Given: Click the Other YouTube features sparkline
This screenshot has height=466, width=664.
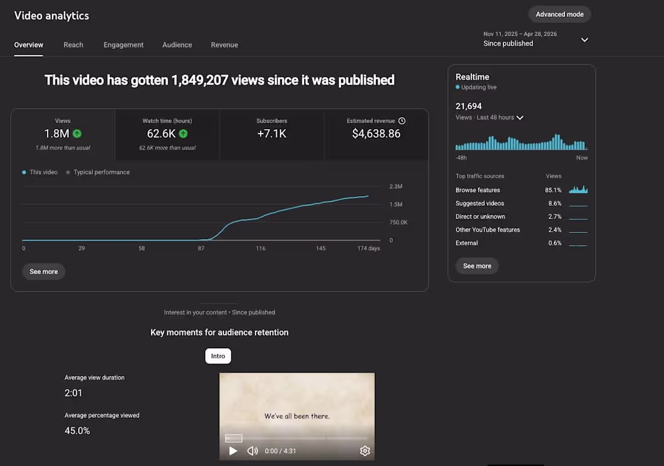Looking at the screenshot, I should point(578,232).
